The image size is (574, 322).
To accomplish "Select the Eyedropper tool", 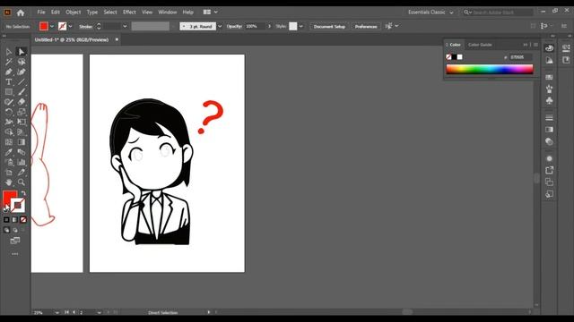I will point(9,152).
